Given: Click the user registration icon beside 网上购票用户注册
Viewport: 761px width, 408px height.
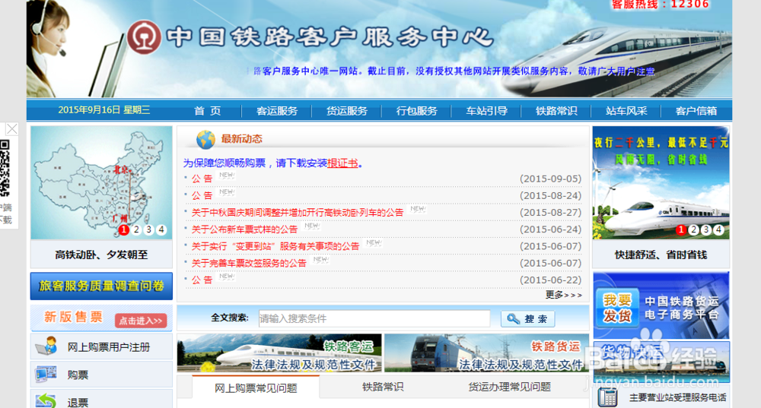Looking at the screenshot, I should (x=46, y=346).
